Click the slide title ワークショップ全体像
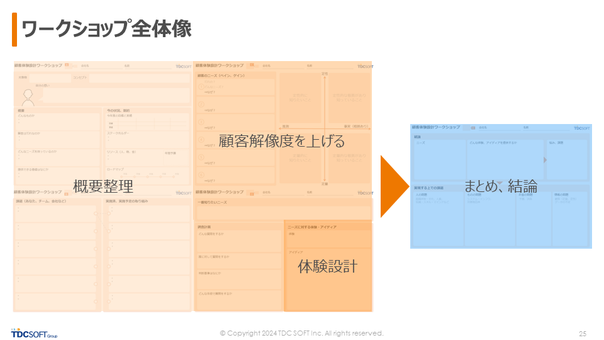This screenshot has height=340, width=604. coord(106,29)
